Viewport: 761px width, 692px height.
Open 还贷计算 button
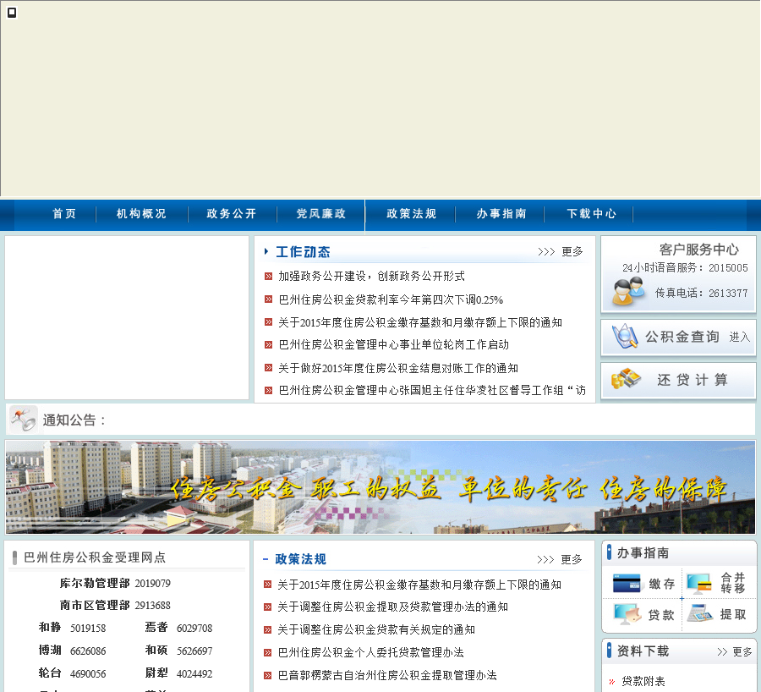click(678, 380)
